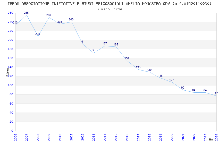Select the 171 data label for 2013

(x=93, y=51)
